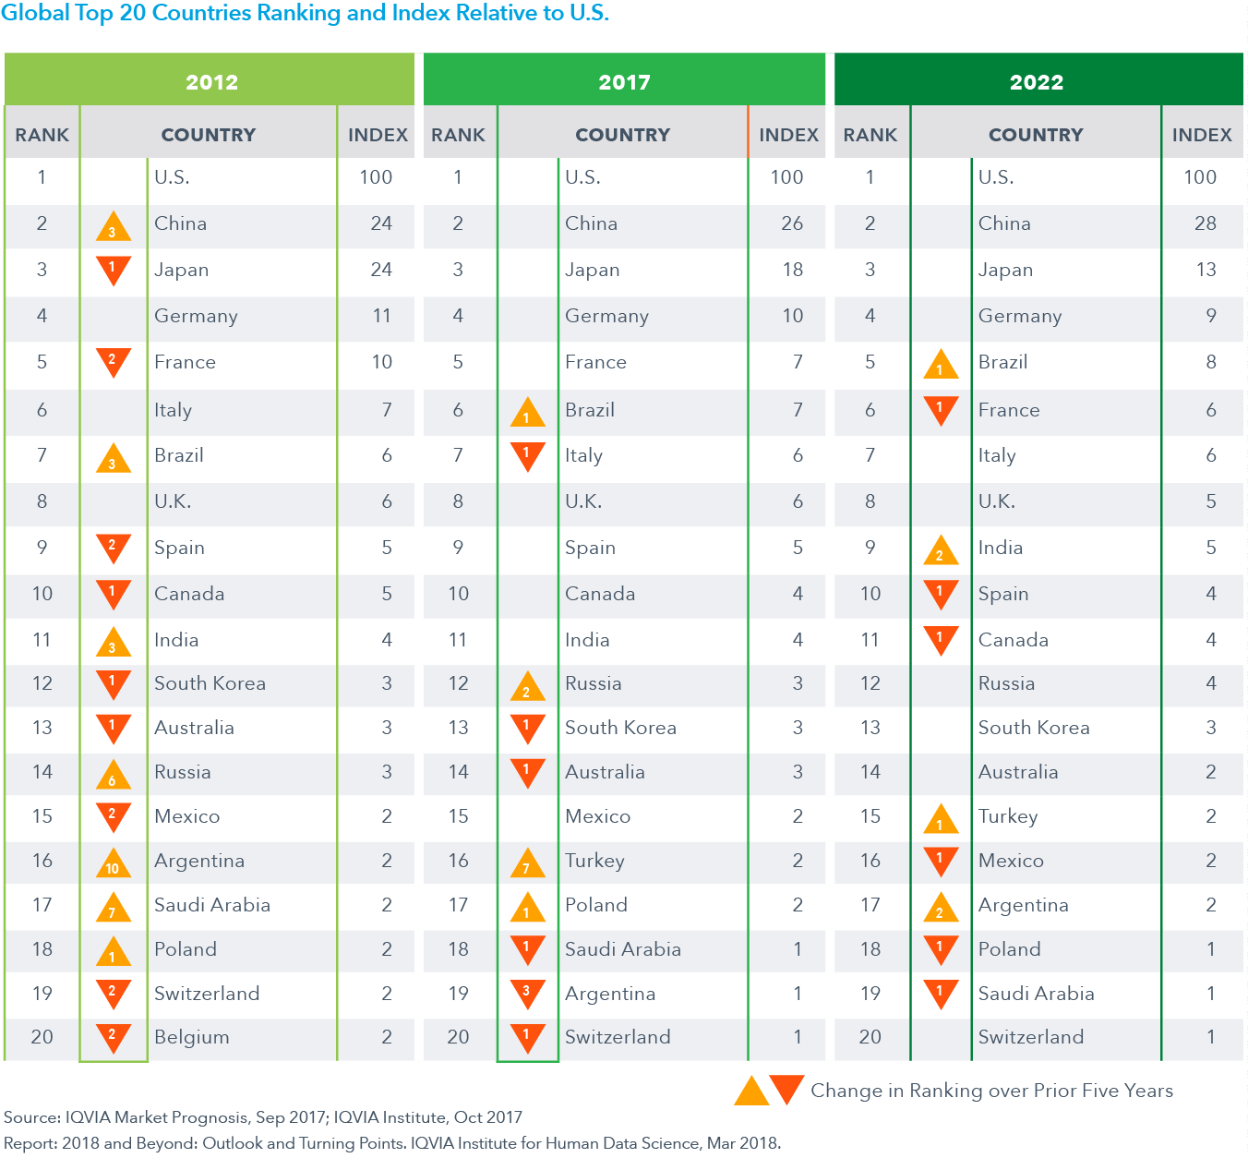Viewport: 1248px width, 1158px height.
Task: Click the up arrow beside China in 2012
Action: point(113,227)
